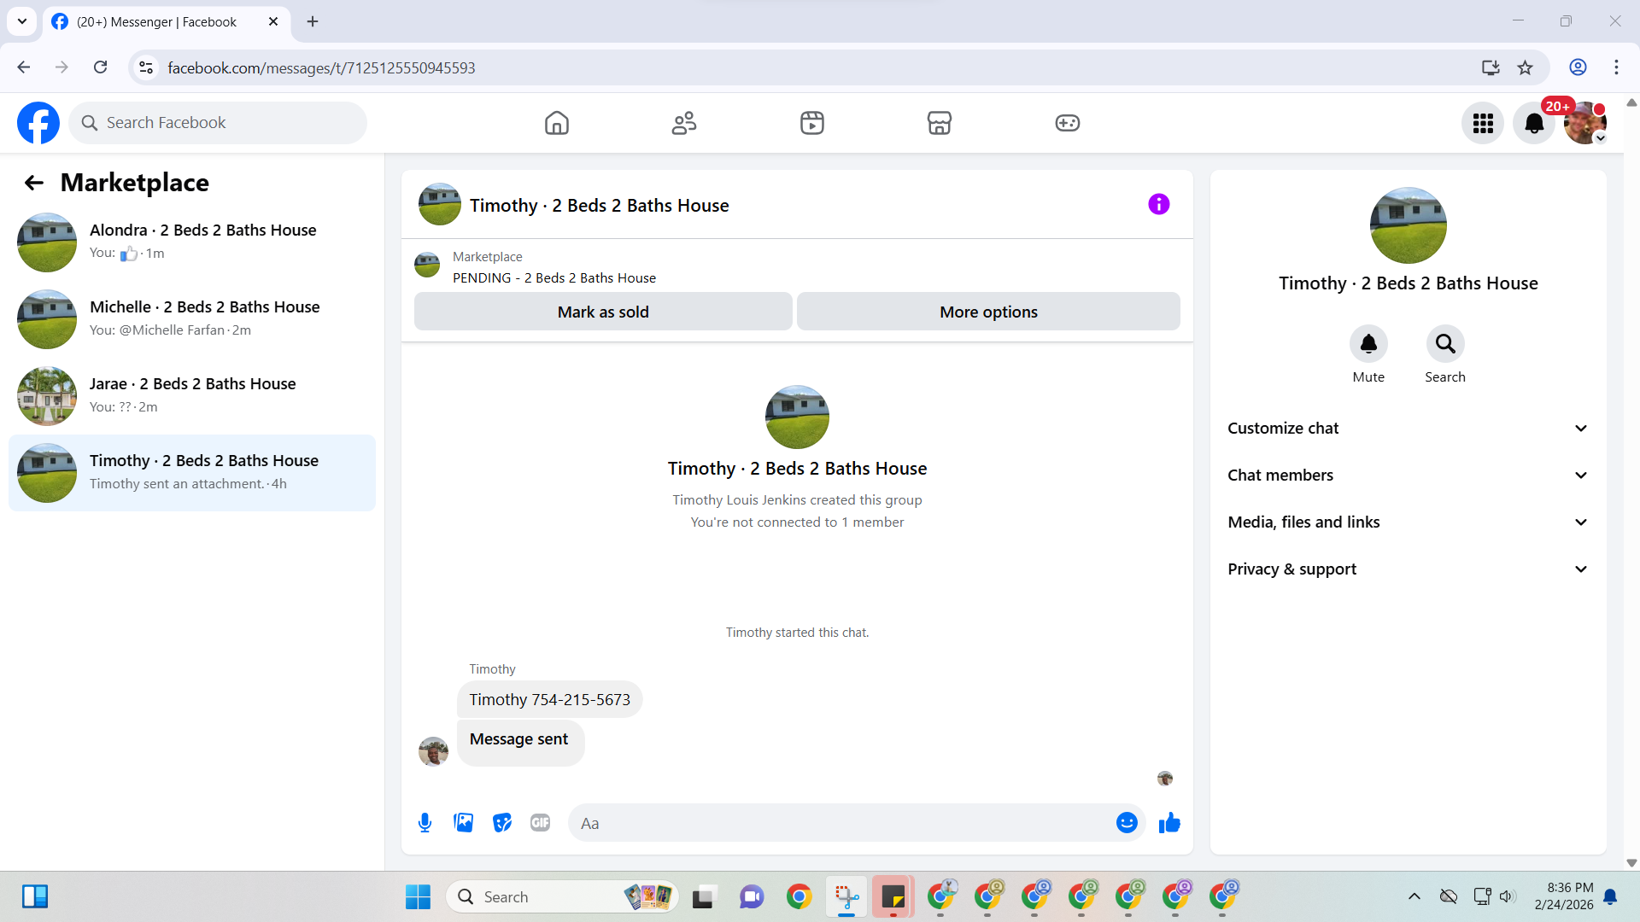Click the Mark as sold button
The height and width of the screenshot is (922, 1640).
603,312
